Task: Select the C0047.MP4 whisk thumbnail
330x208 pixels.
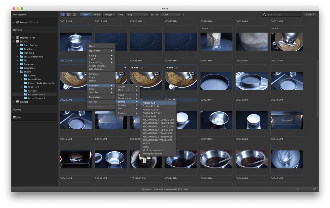Action: click(287, 159)
